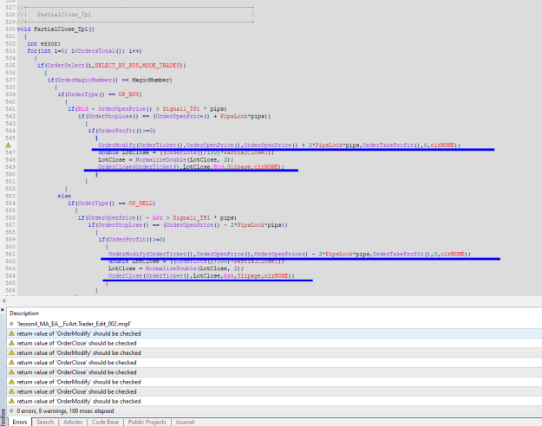Screen dimensions: 542x426
Task: Select the highlighted OrderModify warning row
Action: [x=274, y=333]
